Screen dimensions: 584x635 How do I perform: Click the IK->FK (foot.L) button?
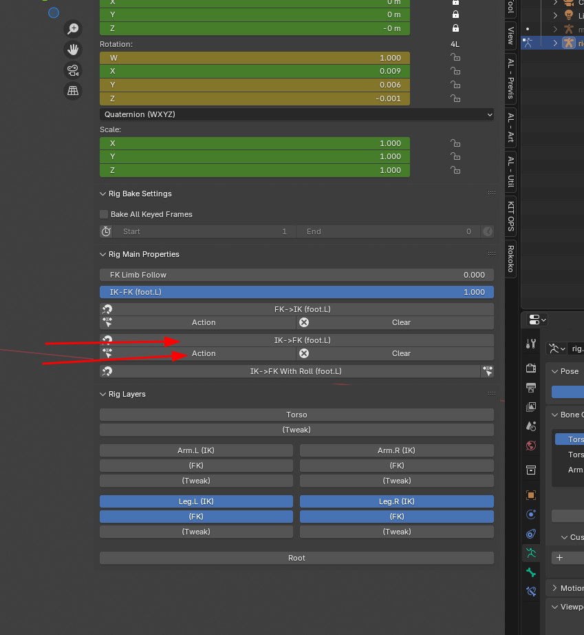pos(296,340)
